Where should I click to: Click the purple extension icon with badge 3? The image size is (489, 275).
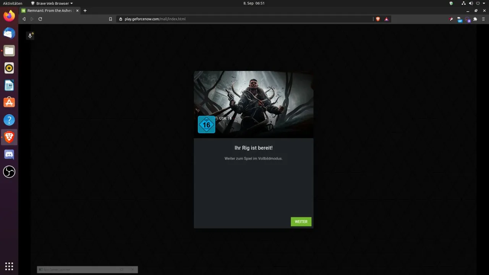point(468,19)
